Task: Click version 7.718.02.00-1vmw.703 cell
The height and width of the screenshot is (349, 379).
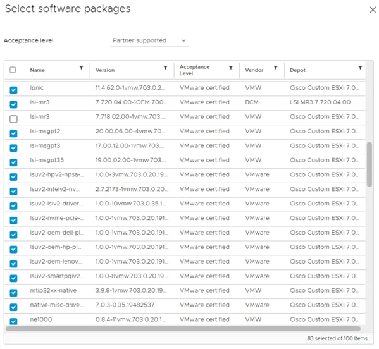Action: click(x=130, y=117)
